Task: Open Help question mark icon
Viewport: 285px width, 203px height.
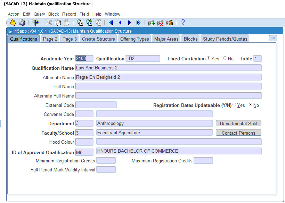Action: coord(182,23)
